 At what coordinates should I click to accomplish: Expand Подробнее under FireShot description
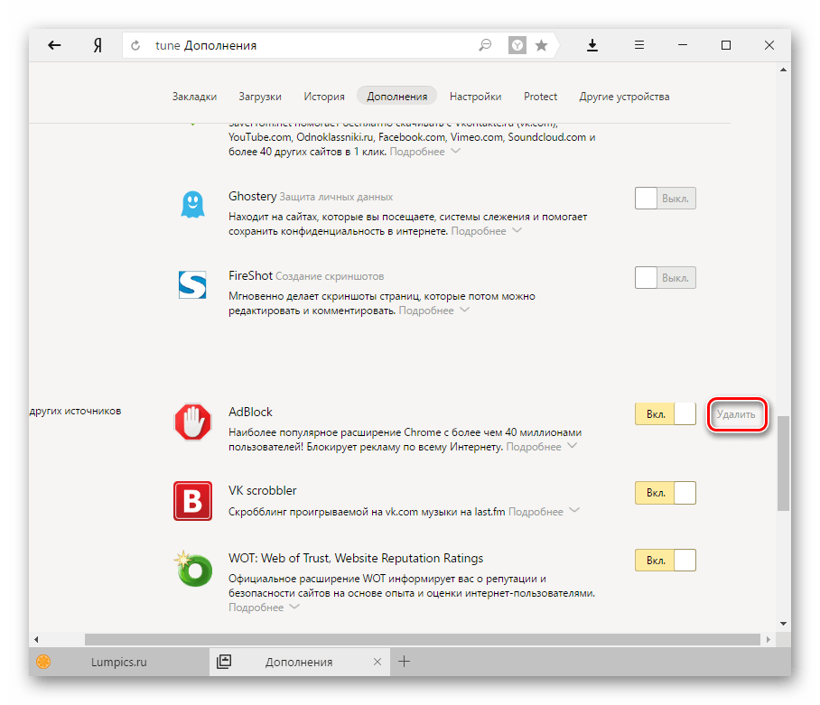coord(433,311)
